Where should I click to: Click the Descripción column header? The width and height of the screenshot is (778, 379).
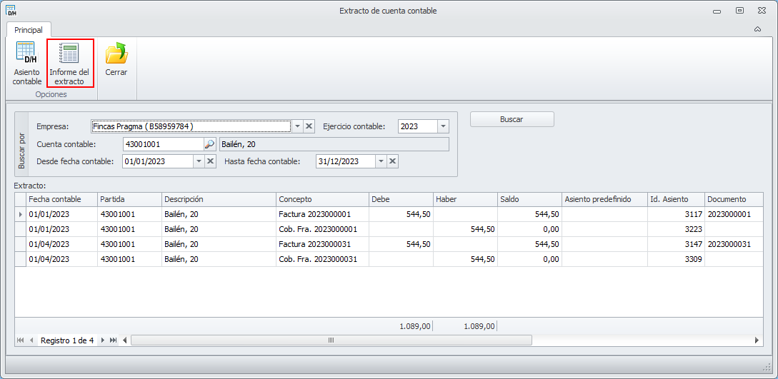tap(219, 199)
